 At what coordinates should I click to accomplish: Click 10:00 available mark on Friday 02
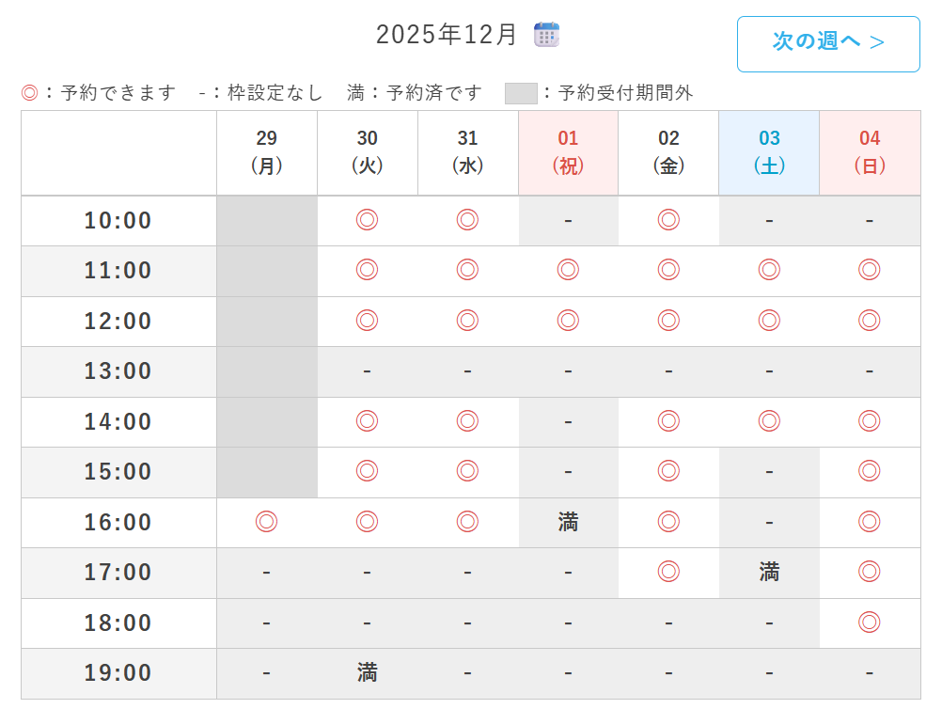(x=668, y=220)
